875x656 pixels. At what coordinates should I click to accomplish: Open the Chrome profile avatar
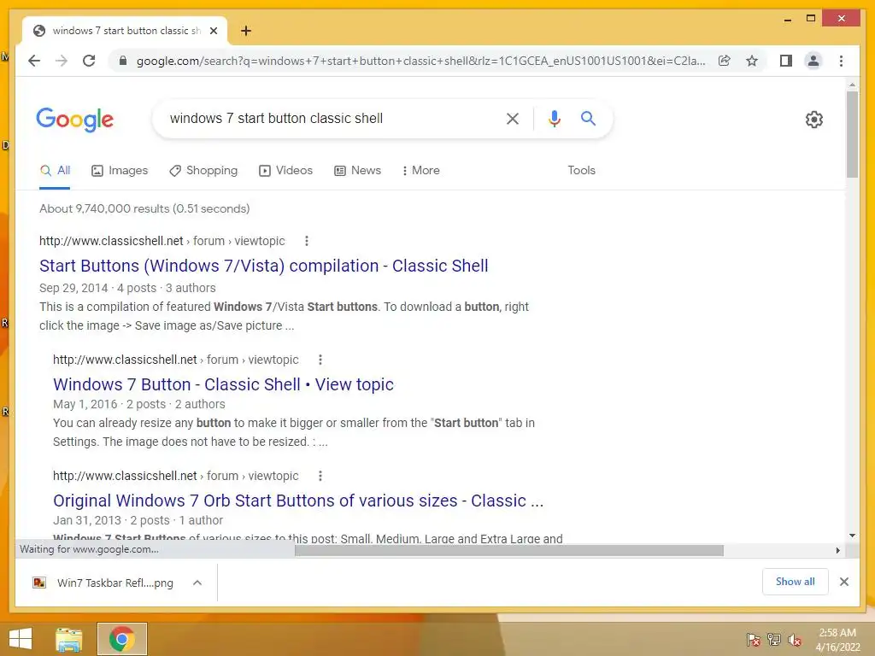(x=813, y=61)
